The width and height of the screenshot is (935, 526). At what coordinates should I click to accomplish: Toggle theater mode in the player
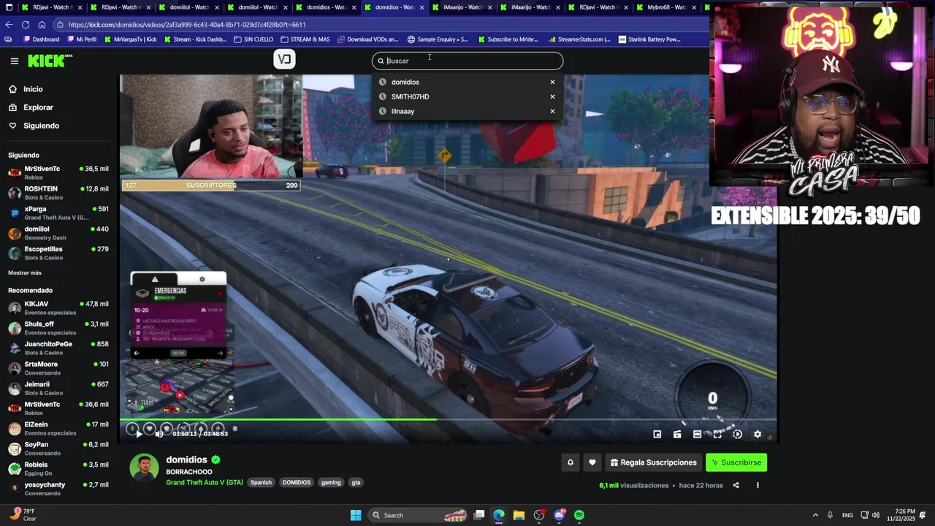click(x=697, y=434)
